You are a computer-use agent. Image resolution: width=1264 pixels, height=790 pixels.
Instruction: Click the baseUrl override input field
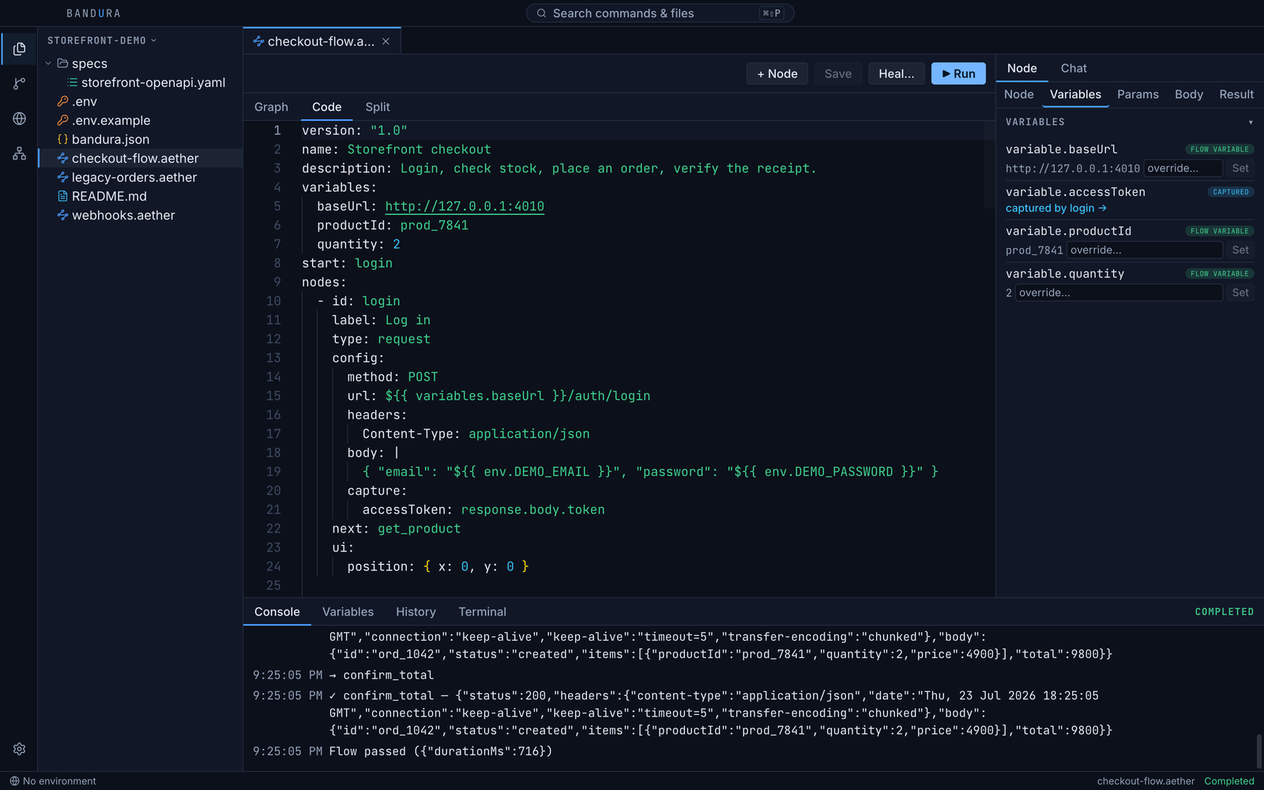(x=1183, y=168)
